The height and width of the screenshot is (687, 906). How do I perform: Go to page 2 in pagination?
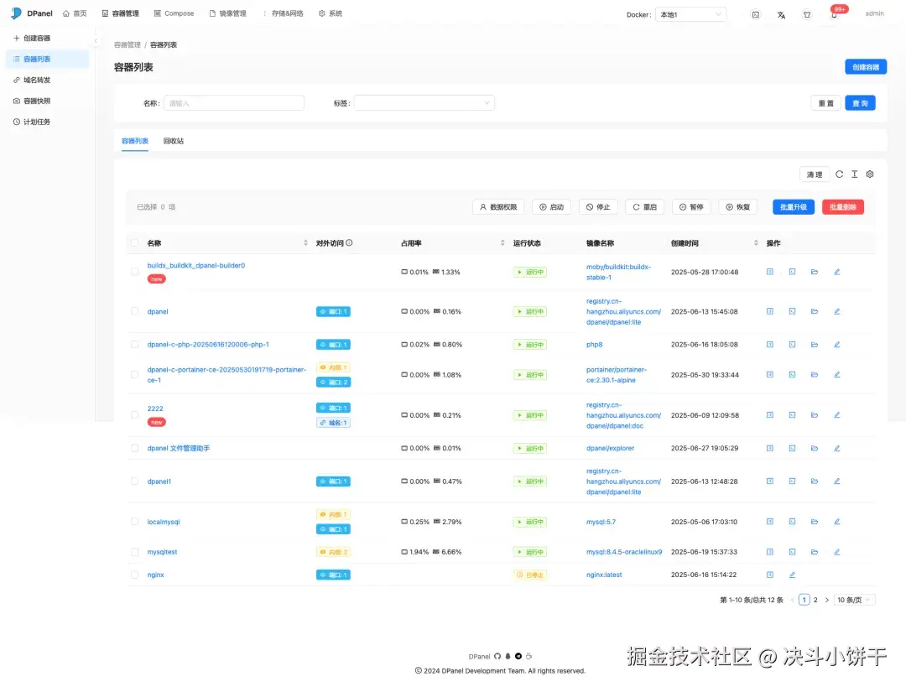click(815, 600)
